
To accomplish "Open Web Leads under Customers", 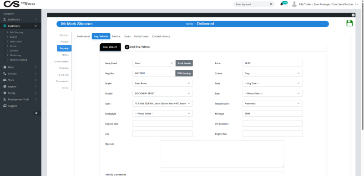I will tap(16, 41).
